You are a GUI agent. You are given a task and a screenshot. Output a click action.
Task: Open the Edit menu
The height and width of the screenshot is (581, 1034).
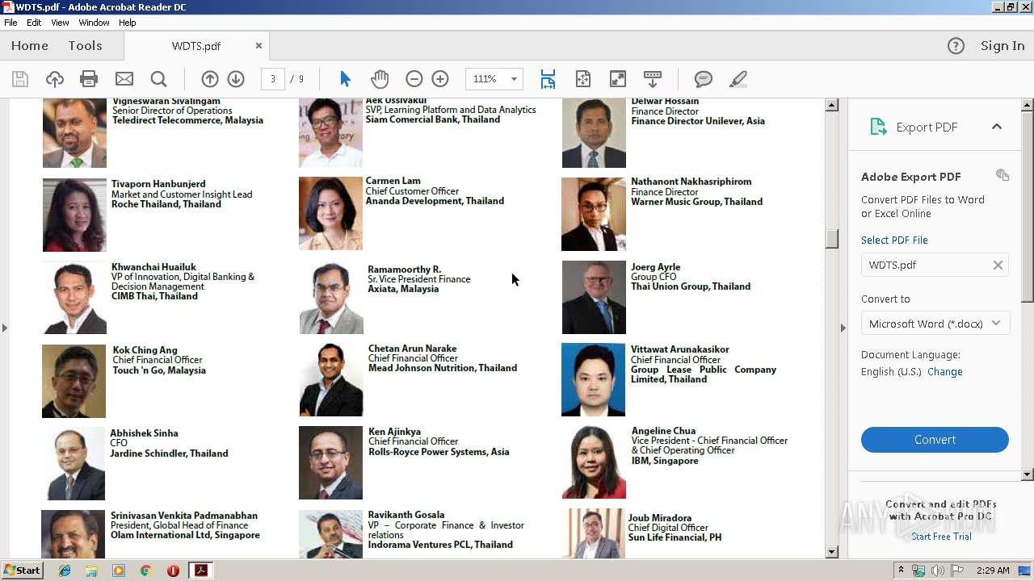pos(34,23)
